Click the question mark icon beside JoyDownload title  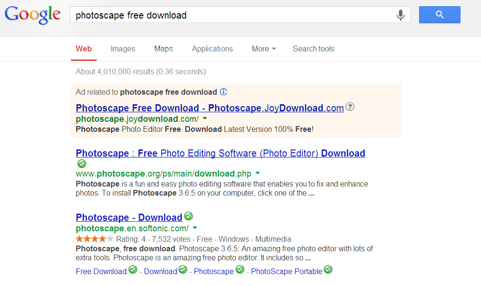click(350, 107)
